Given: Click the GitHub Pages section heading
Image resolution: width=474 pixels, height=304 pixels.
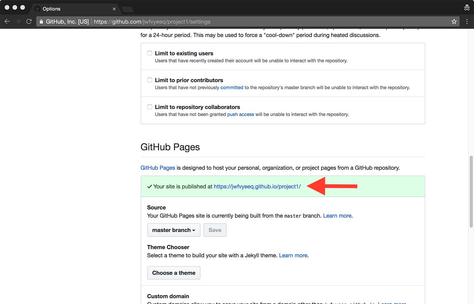Looking at the screenshot, I should pyautogui.click(x=170, y=147).
